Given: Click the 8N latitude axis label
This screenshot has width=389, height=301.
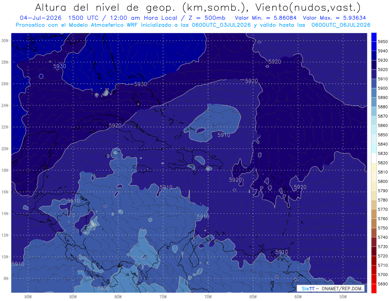Looking at the screenshot, I should (6, 278).
